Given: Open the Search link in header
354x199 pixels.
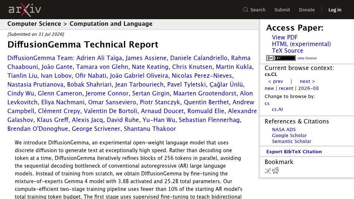Looking at the screenshot, I should (x=258, y=10).
